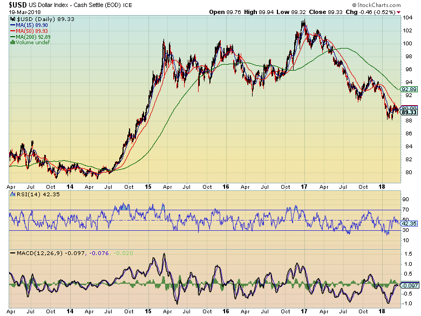Click the black MACD legend line marker
421x316 pixels.
pyautogui.click(x=13, y=253)
